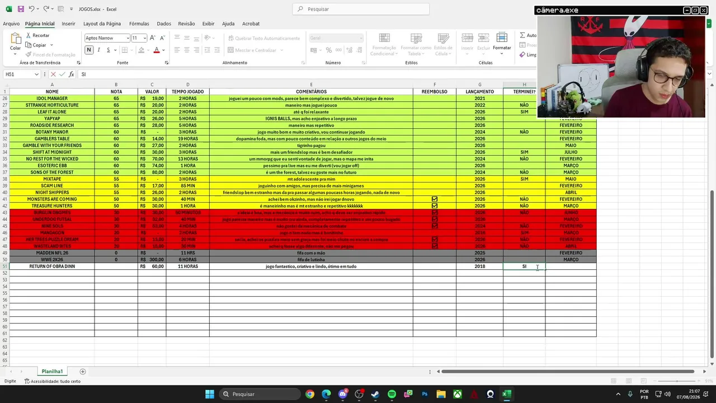Decrease font size with the smaller A icon

pos(162,38)
